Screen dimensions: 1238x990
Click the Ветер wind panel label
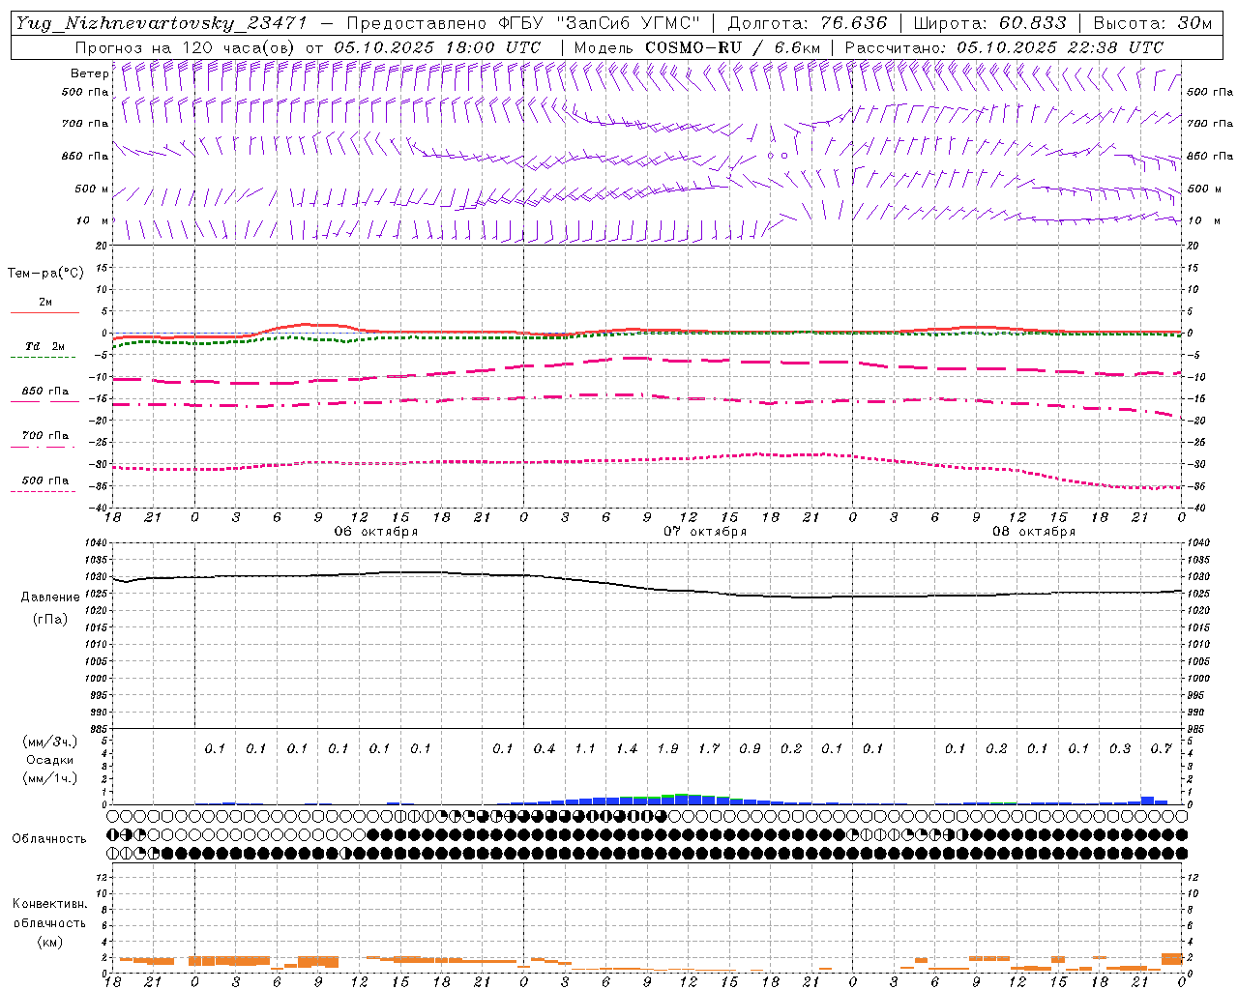[x=90, y=73]
